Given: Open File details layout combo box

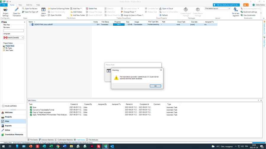Looking at the screenshot, I should (217, 9).
